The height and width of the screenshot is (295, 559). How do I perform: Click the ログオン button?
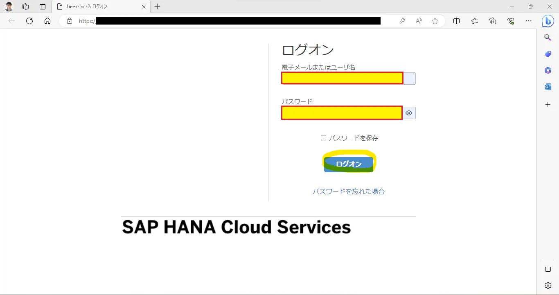349,164
